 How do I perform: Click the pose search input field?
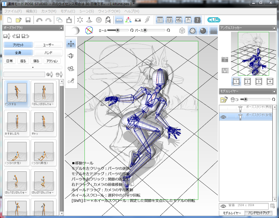pyautogui.click(x=24, y=74)
